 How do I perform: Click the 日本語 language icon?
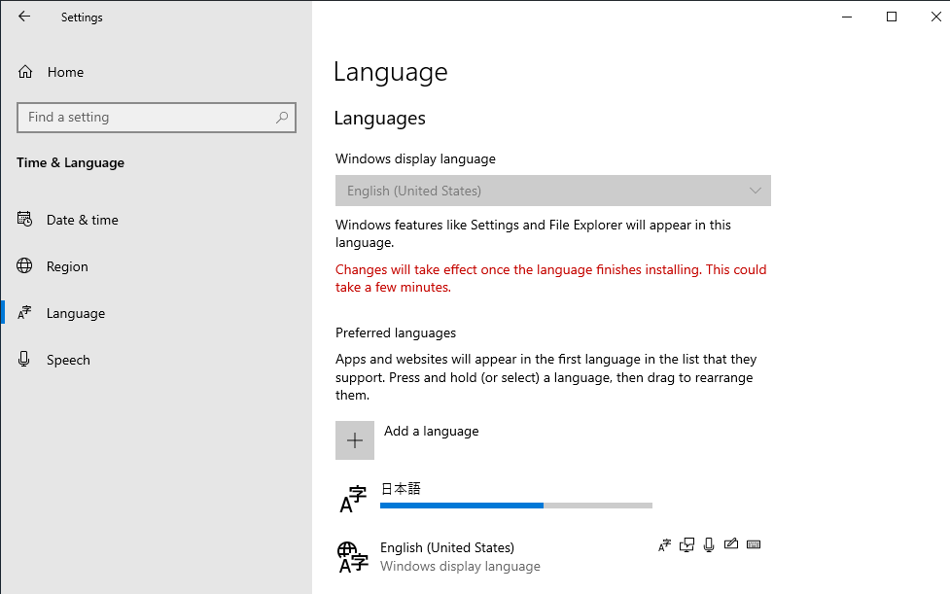(353, 499)
